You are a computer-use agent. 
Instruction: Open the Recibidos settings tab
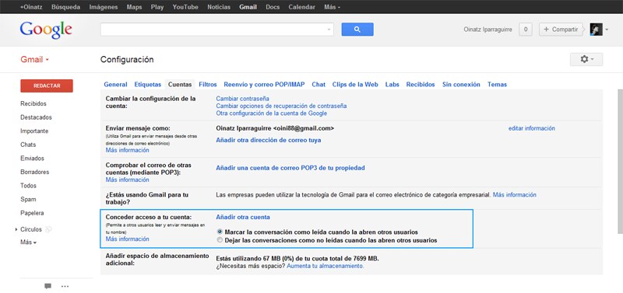[x=421, y=85]
